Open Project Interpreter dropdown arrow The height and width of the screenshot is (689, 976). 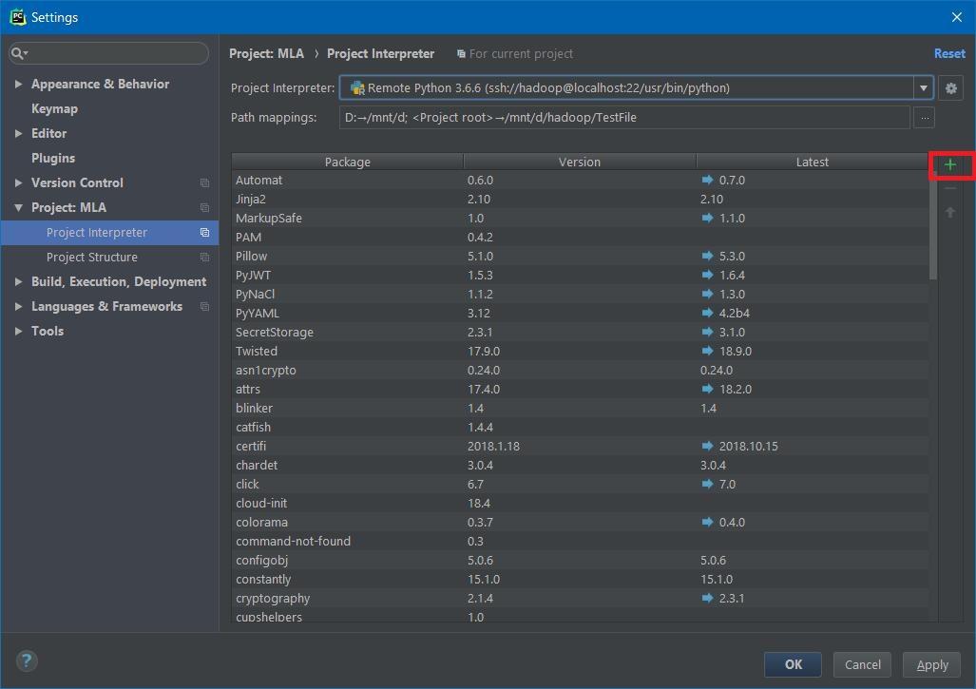coord(924,88)
